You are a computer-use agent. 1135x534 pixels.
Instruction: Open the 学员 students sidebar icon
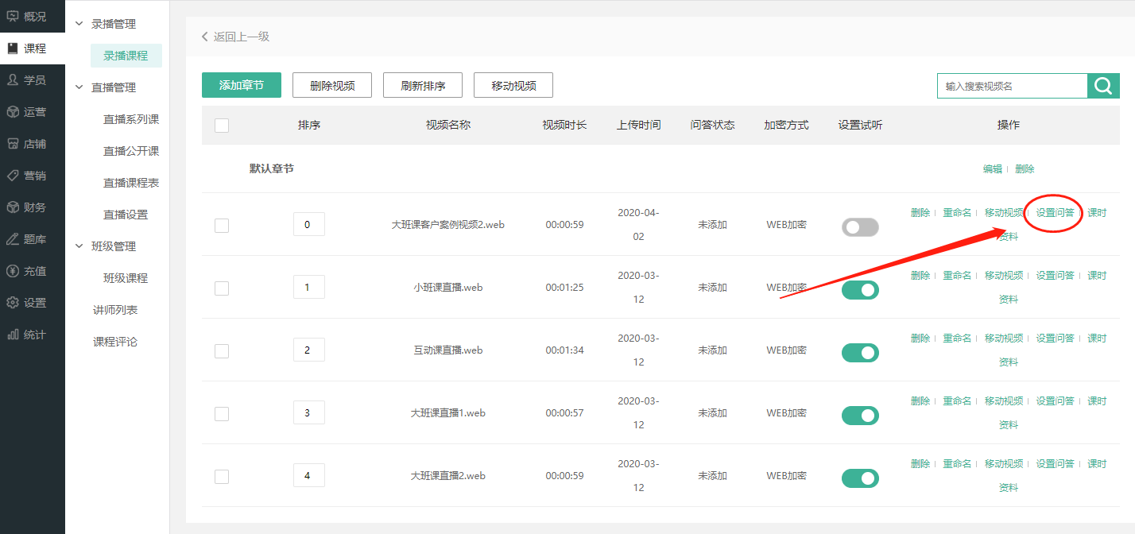click(13, 79)
